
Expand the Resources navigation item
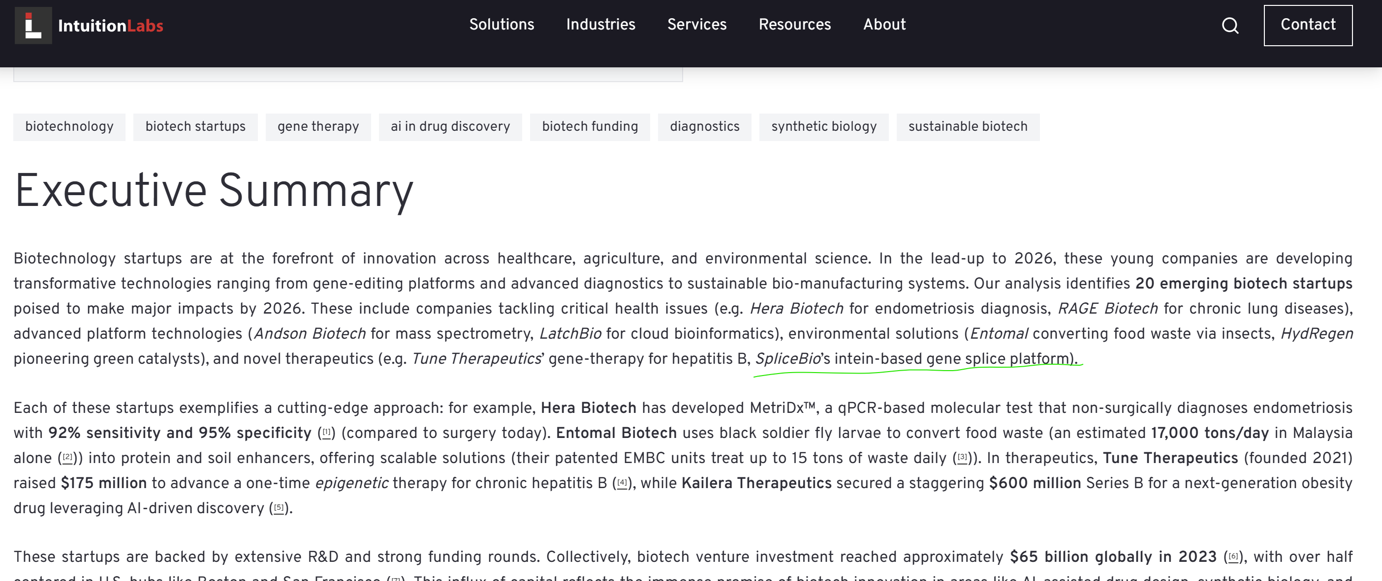[794, 25]
